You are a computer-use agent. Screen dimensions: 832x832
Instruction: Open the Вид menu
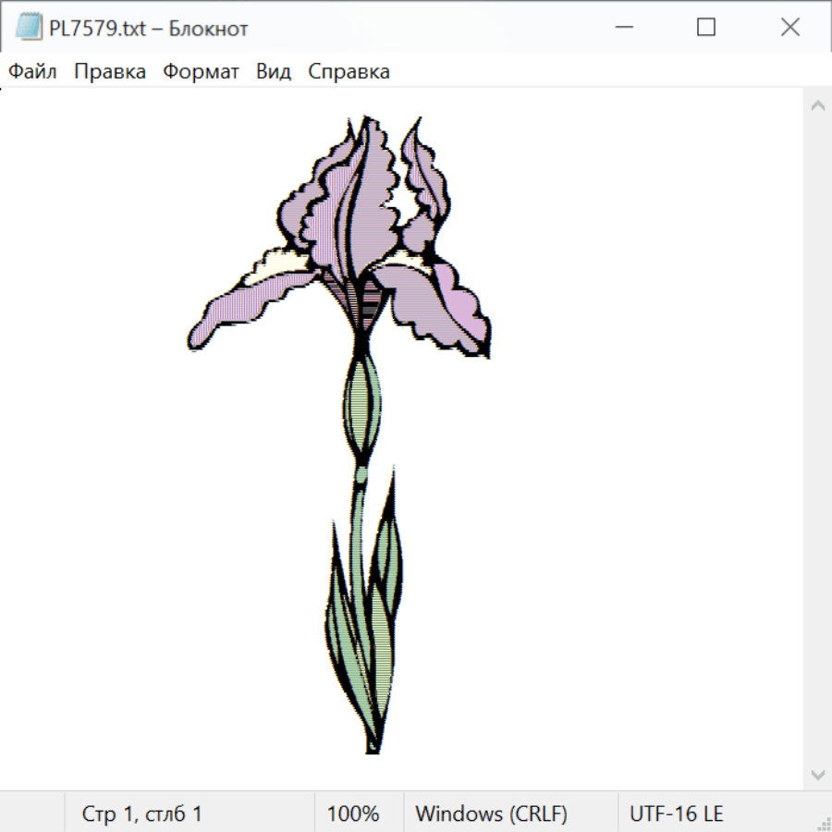pos(273,72)
